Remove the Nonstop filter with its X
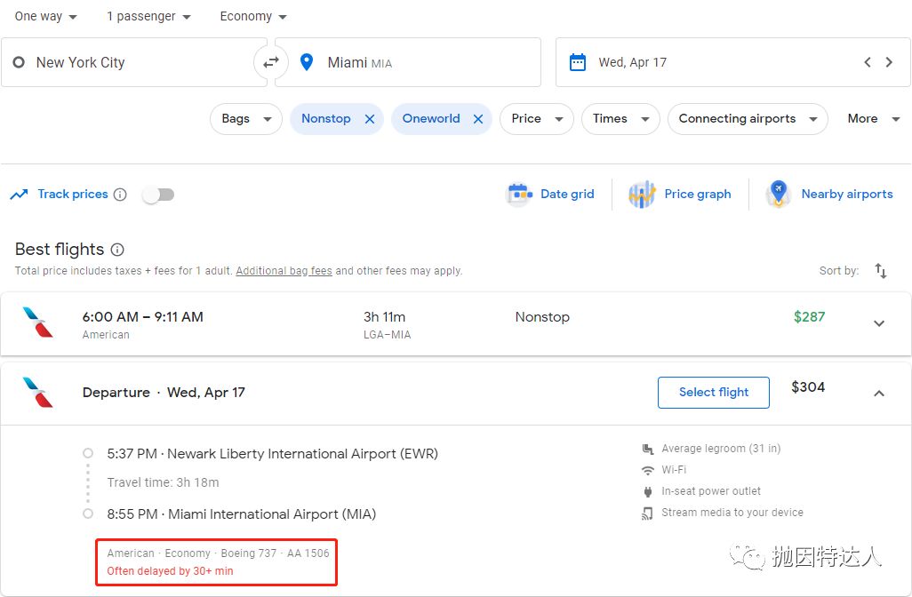912x597 pixels. (370, 119)
